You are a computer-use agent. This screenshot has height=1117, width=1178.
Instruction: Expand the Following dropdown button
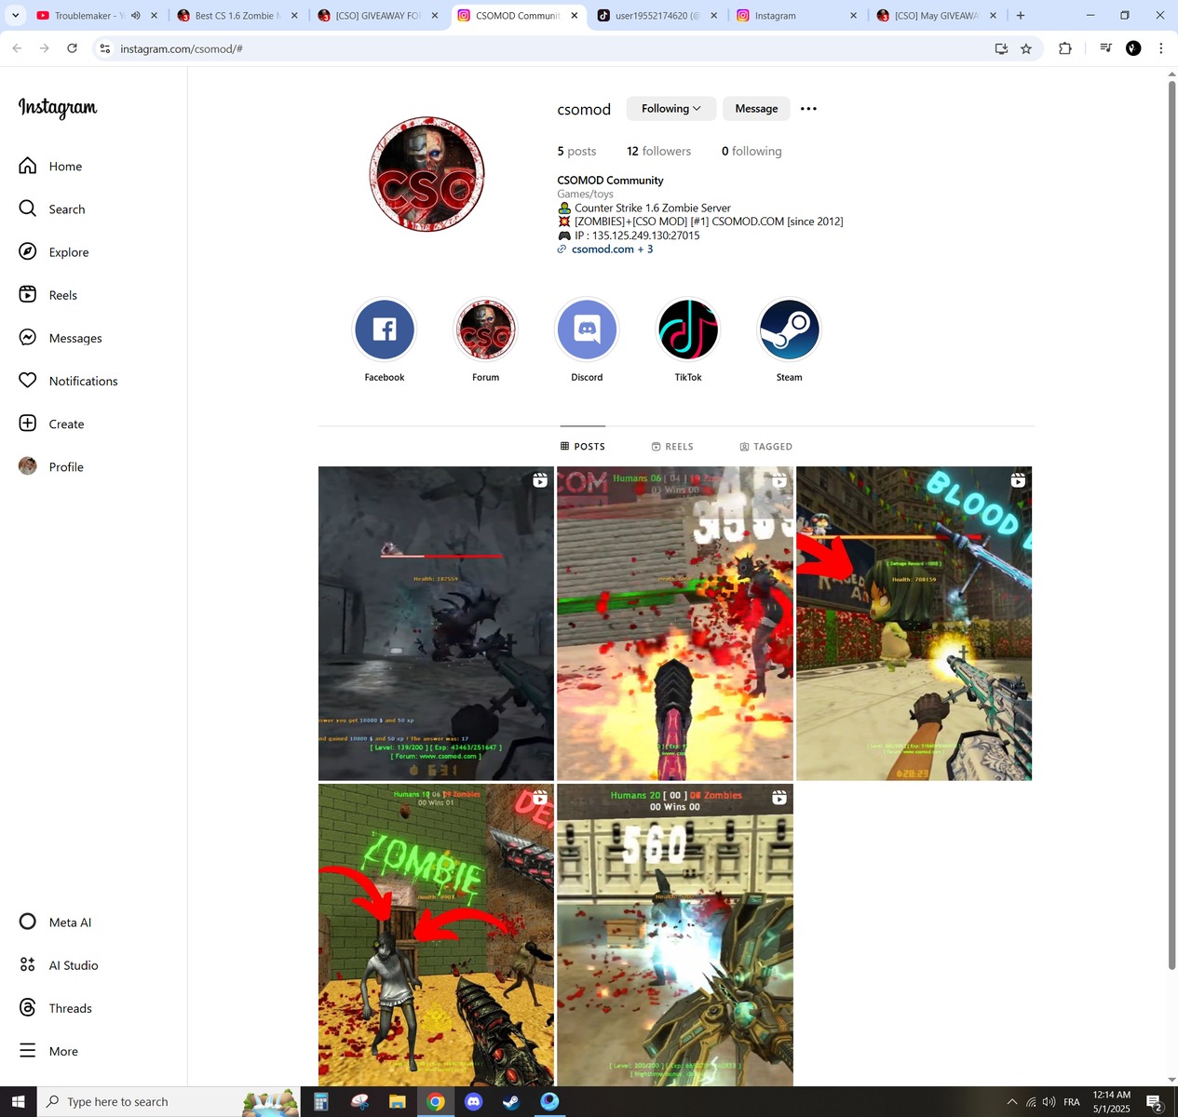point(670,109)
